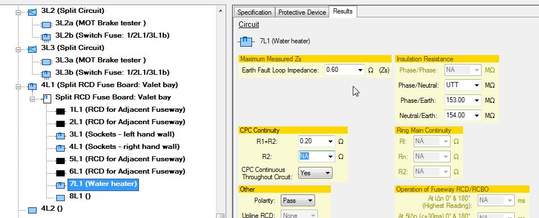Select 5L1 (RCD for Adjacent Fuseway)
Image resolution: width=539 pixels, height=218 pixels.
click(x=127, y=159)
